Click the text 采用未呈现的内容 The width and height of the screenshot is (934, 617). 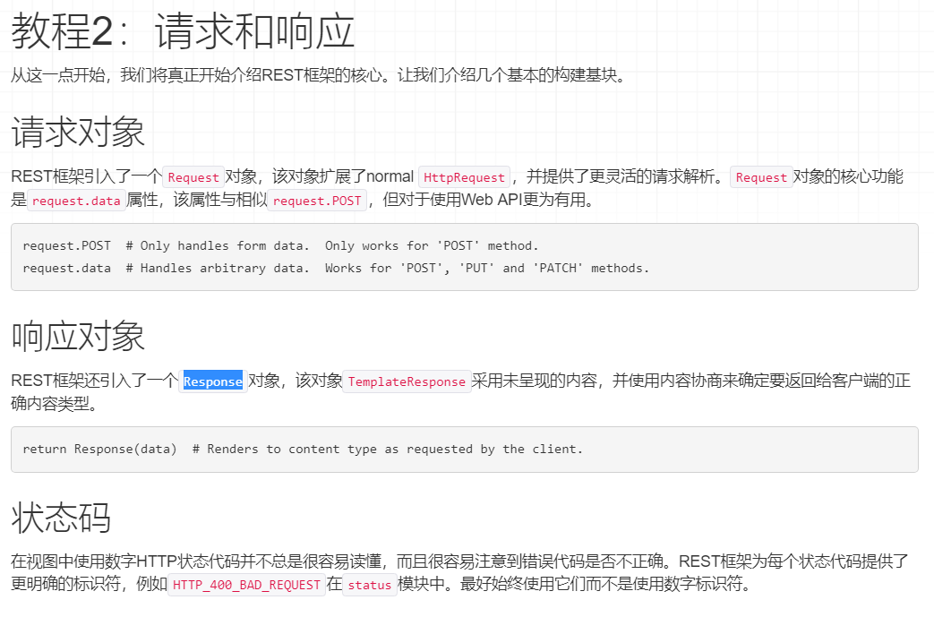point(535,381)
